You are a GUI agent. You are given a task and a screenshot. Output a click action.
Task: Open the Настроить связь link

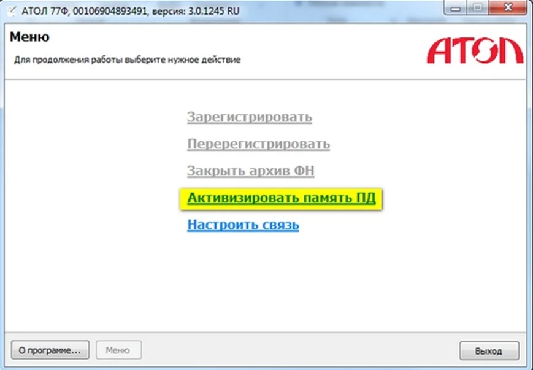[243, 225]
